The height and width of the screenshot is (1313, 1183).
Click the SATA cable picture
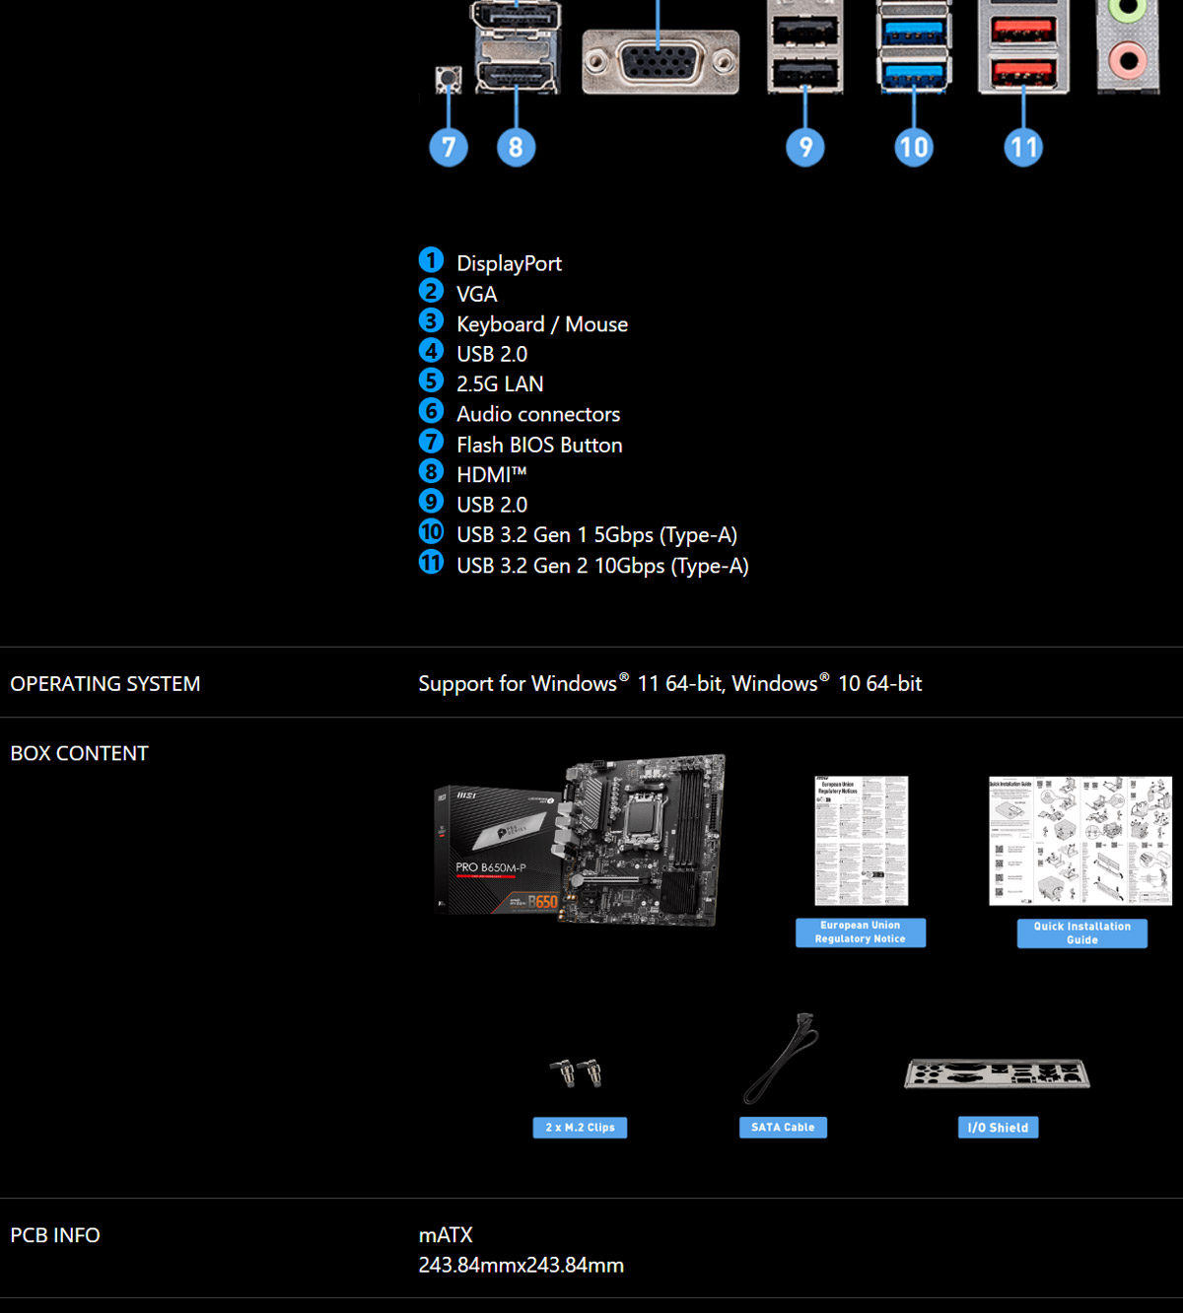coord(782,1059)
